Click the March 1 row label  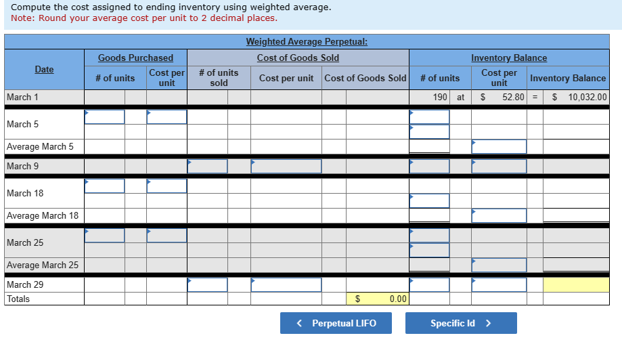(22, 98)
